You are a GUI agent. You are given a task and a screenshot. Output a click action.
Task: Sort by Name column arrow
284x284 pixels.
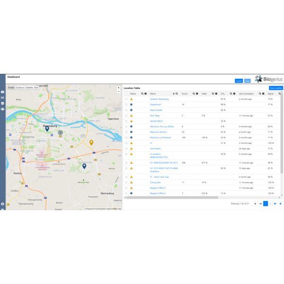click(x=173, y=94)
